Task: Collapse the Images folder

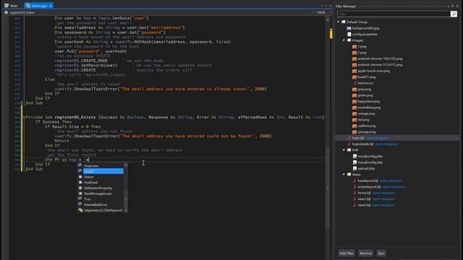Action: click(x=344, y=40)
